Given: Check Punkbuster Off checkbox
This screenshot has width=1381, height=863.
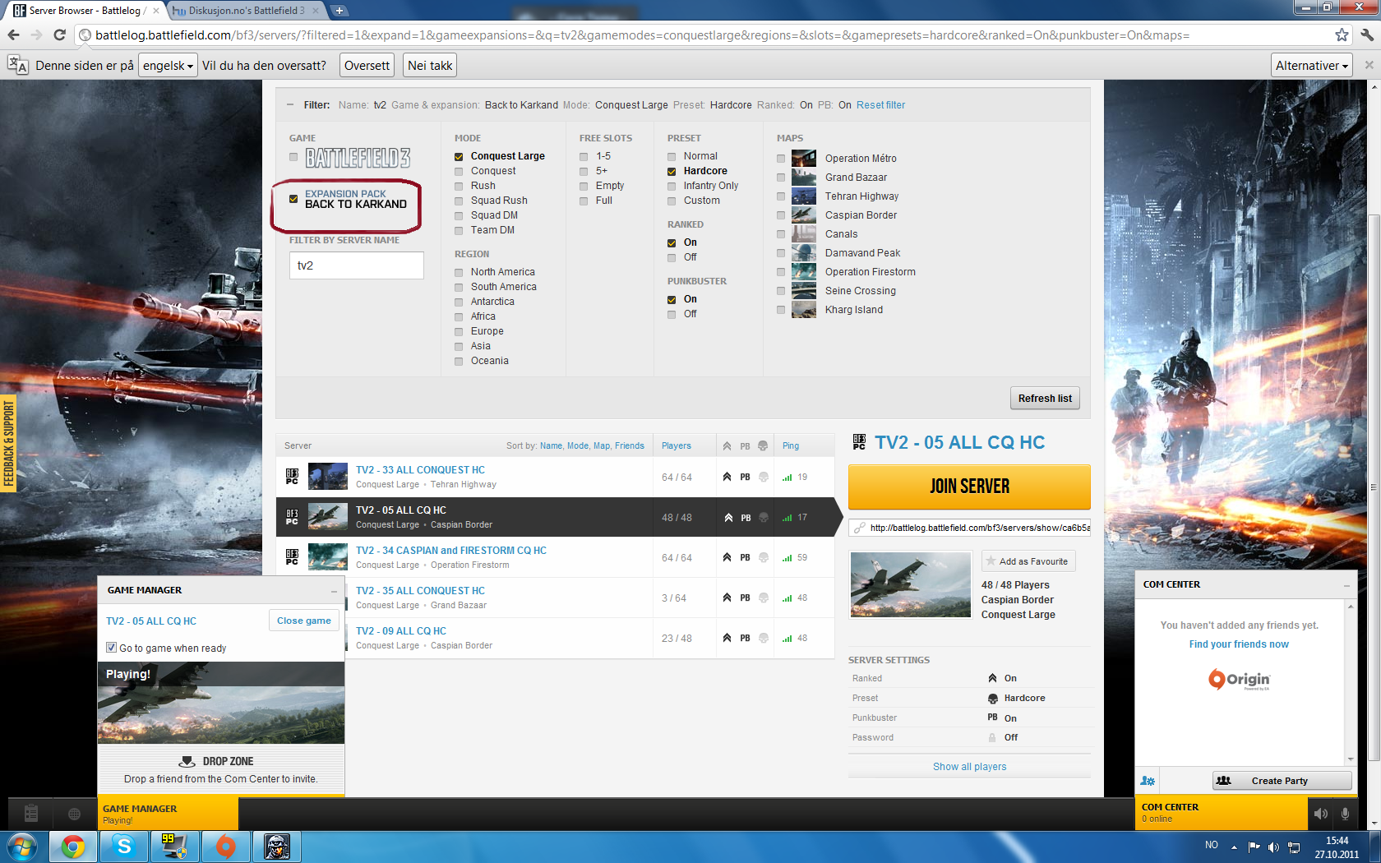Looking at the screenshot, I should click(x=672, y=314).
